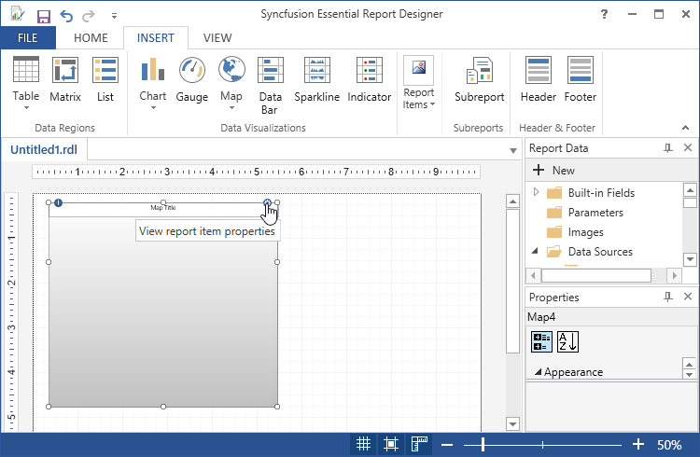
Task: Open the Report Items gallery
Action: point(418,82)
